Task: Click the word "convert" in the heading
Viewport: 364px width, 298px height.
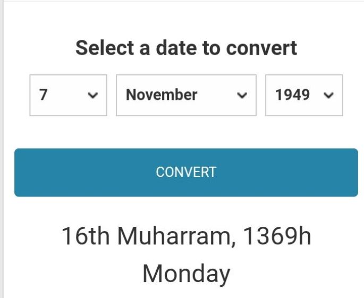Action: point(261,48)
